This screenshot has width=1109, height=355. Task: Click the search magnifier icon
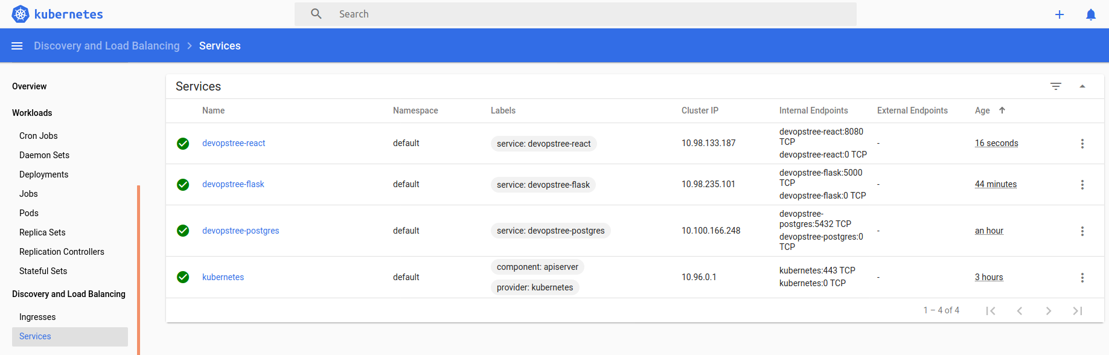316,14
